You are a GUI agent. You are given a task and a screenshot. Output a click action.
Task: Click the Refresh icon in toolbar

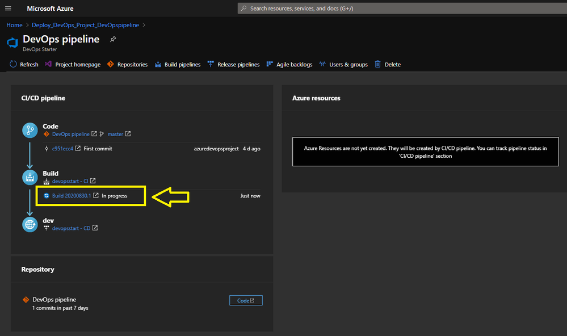13,64
